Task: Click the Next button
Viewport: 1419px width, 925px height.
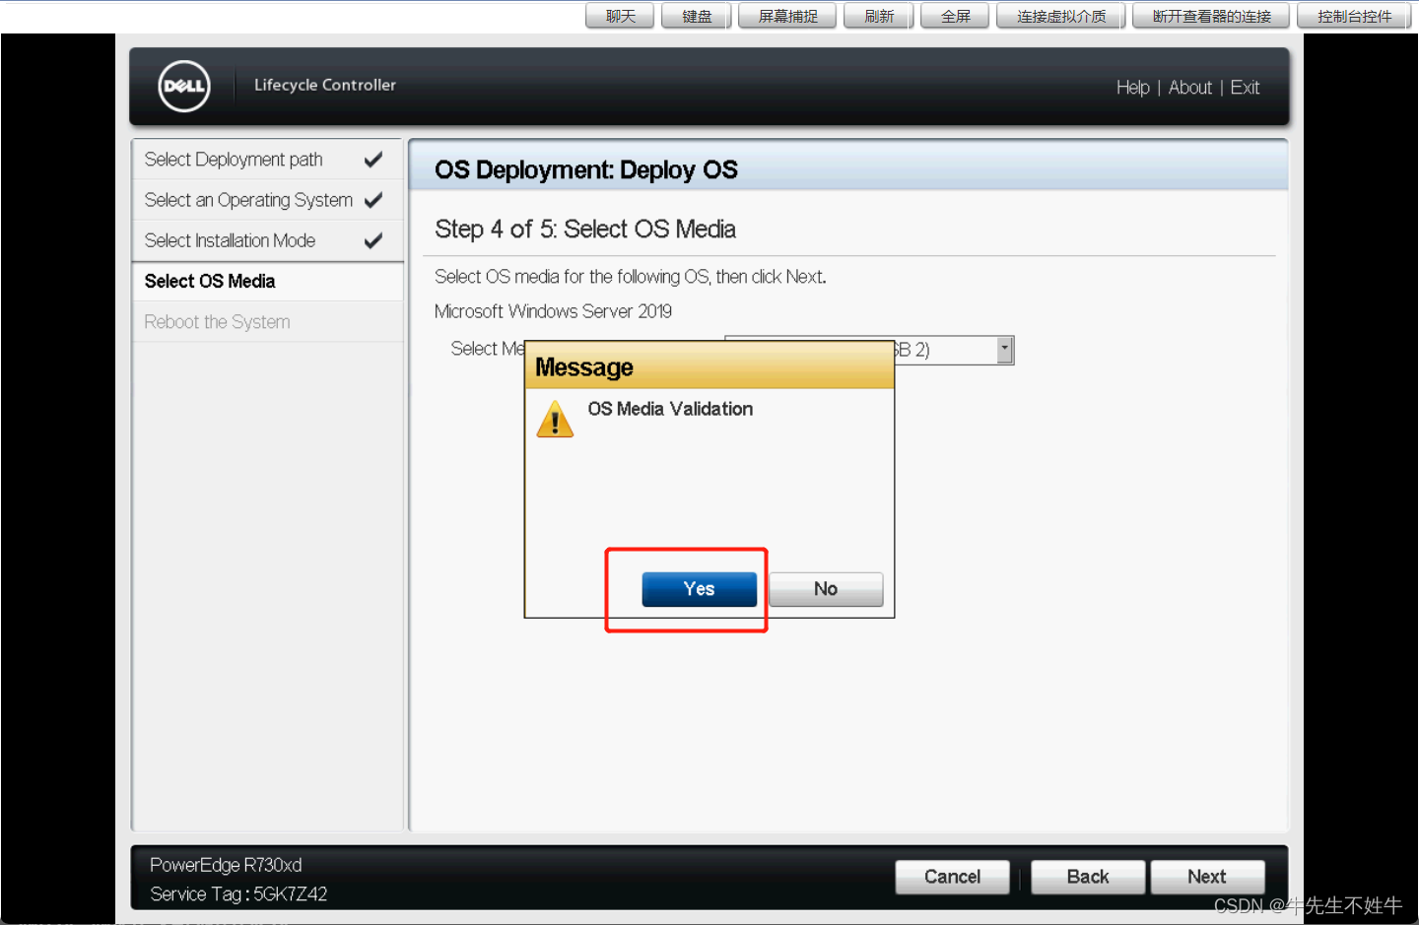Action: tap(1207, 877)
